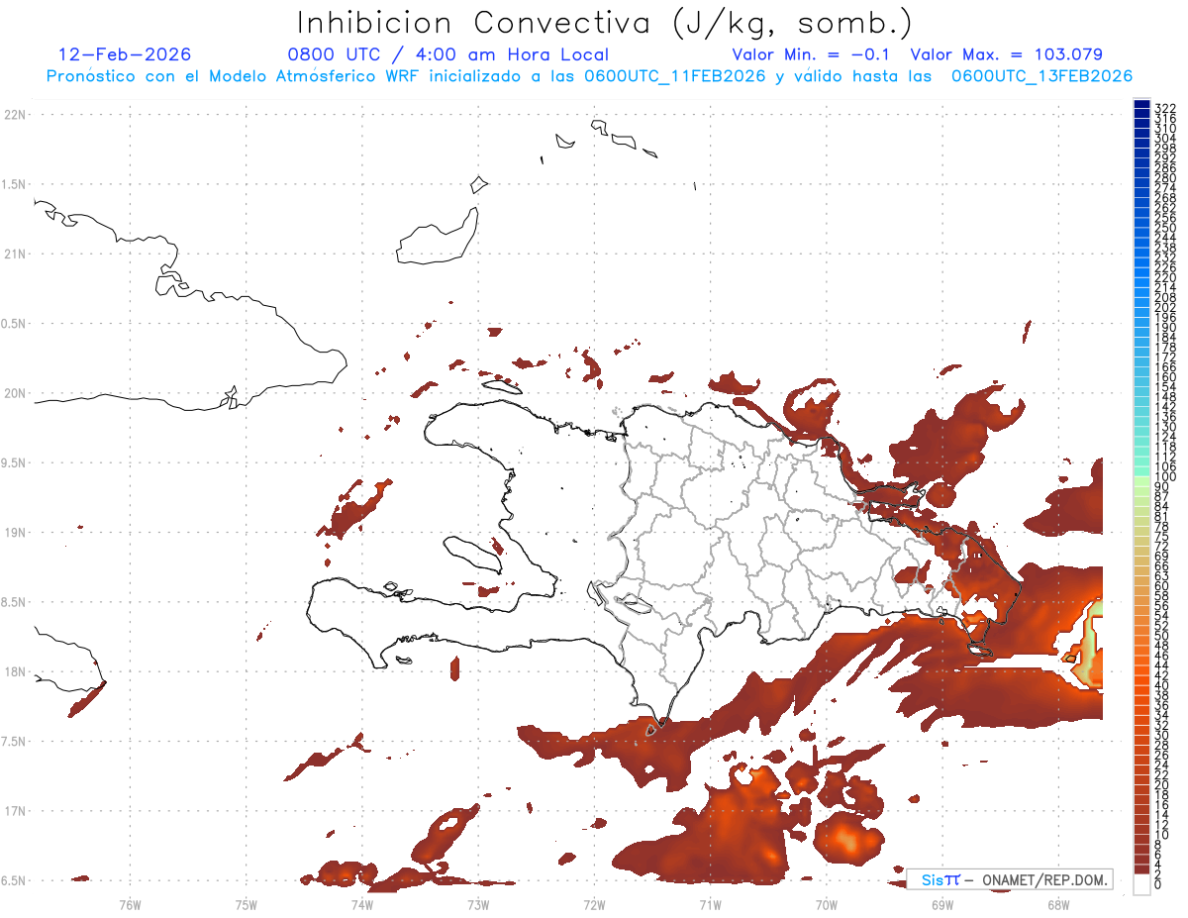Click the 73W longitude label

pyautogui.click(x=478, y=903)
